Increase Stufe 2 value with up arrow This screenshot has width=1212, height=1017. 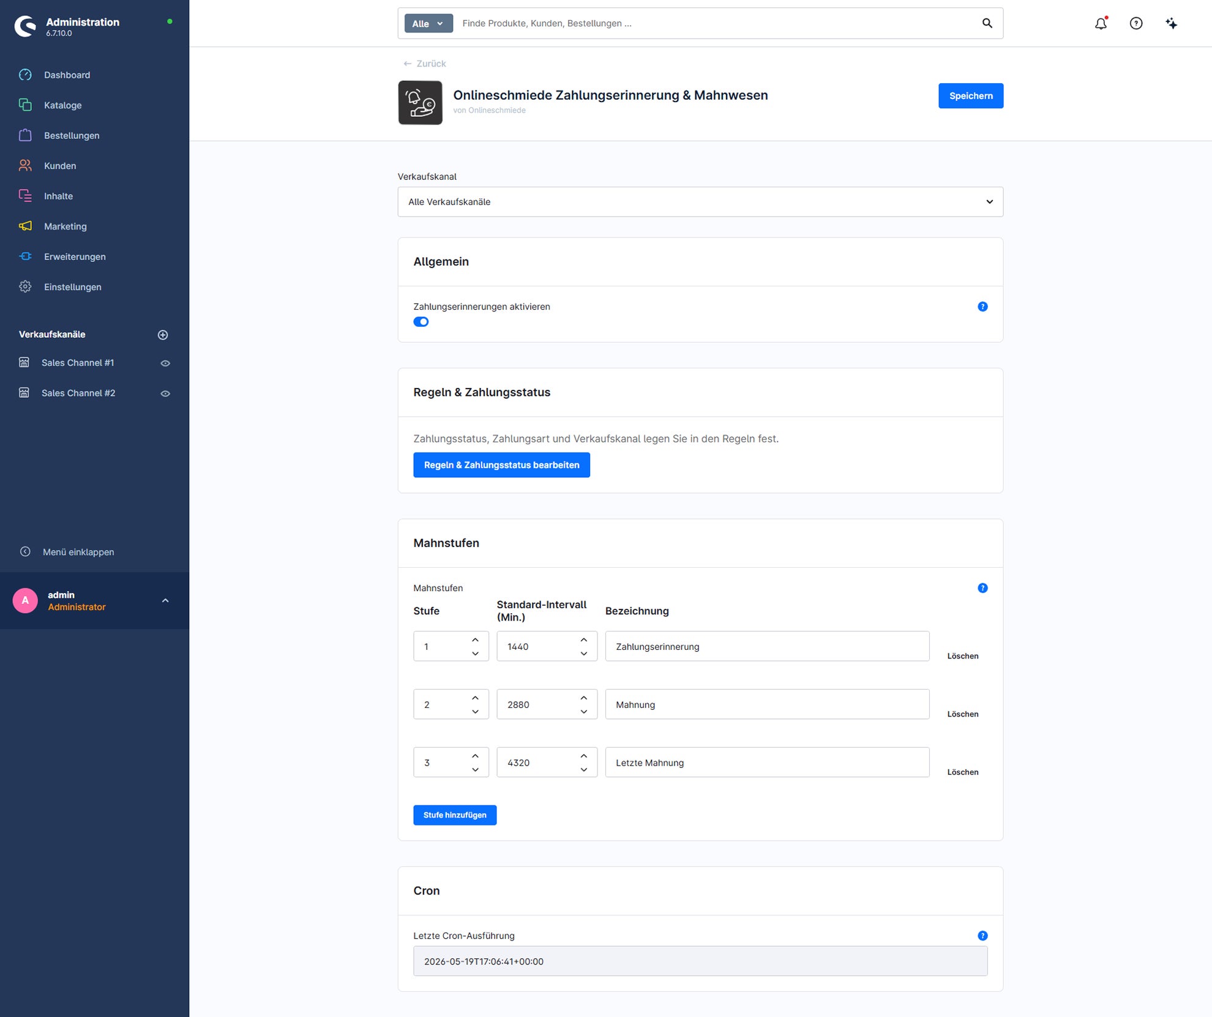(x=475, y=698)
